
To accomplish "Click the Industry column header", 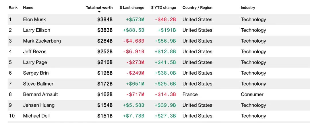I will coord(248,7).
